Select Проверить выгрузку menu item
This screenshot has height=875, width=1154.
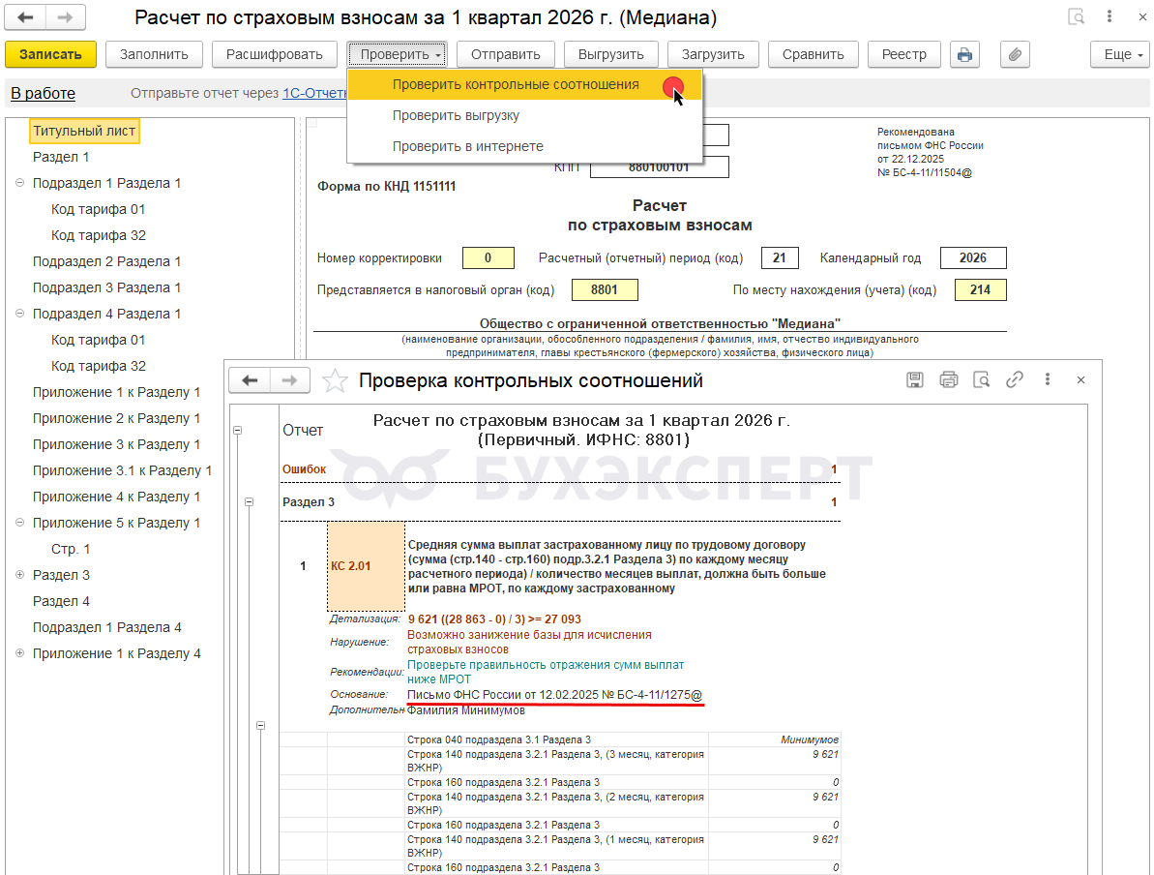456,115
